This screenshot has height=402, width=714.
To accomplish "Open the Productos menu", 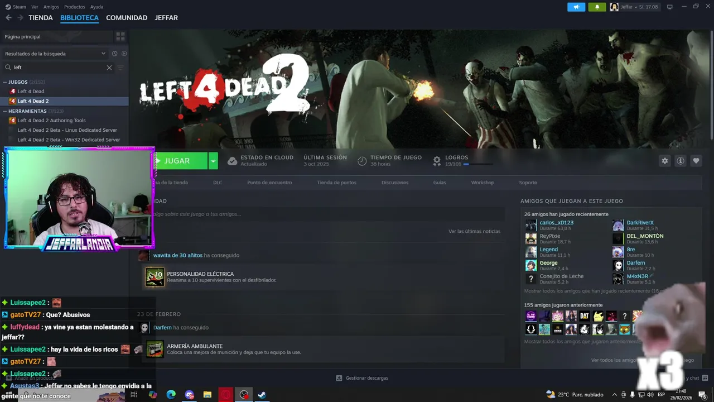I will [x=74, y=7].
